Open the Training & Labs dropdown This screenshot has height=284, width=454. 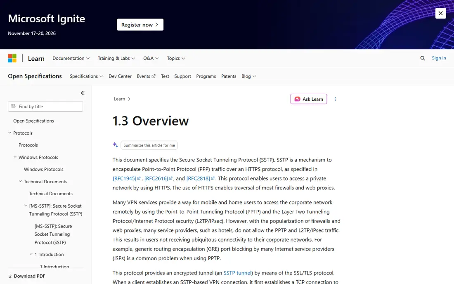pos(116,58)
